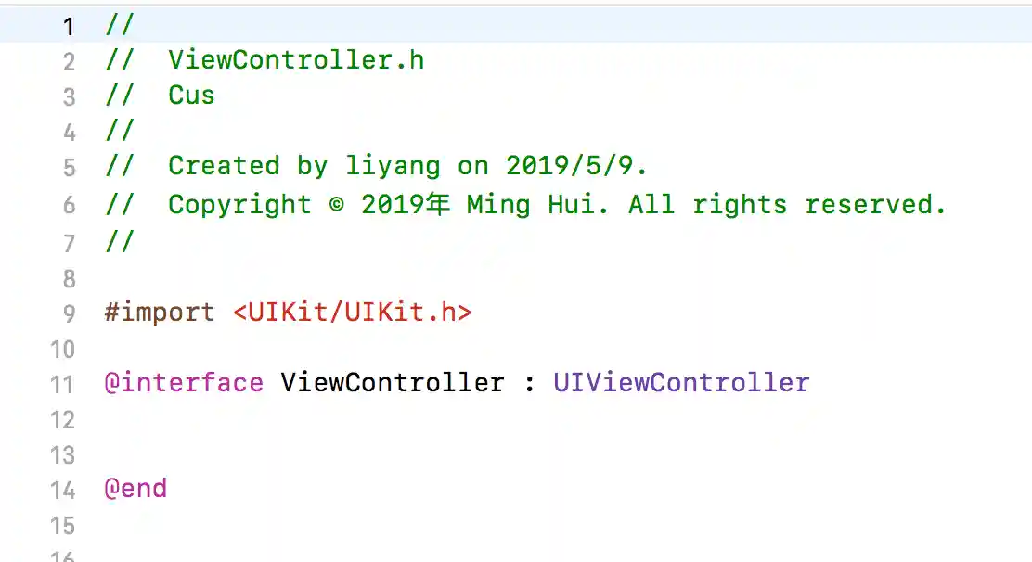Click line number 15 in the gutter
The height and width of the screenshot is (562, 1032).
pos(62,526)
